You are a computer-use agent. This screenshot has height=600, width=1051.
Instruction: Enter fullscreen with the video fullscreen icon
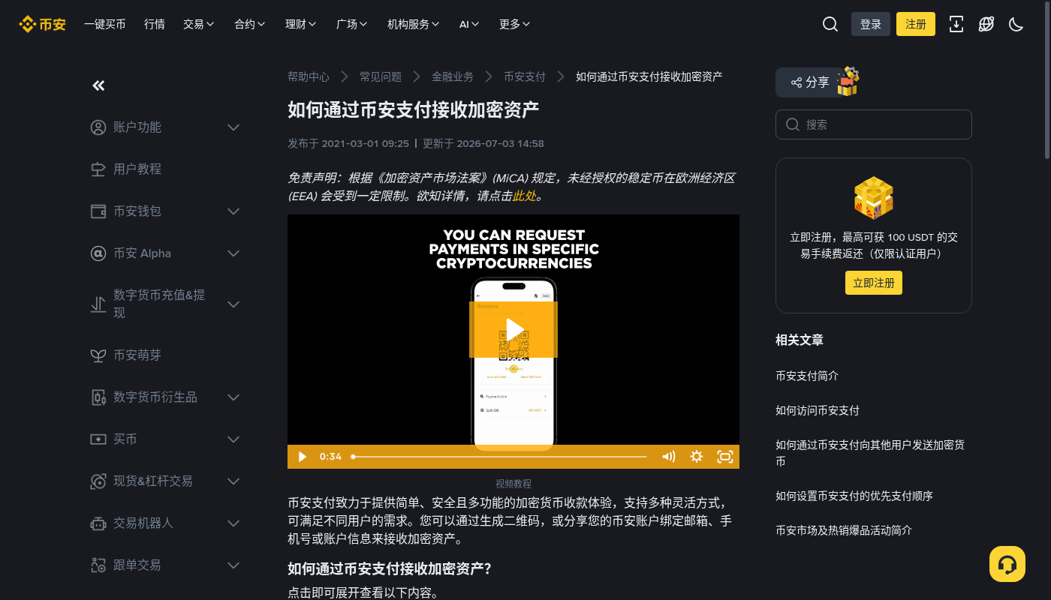pyautogui.click(x=724, y=457)
